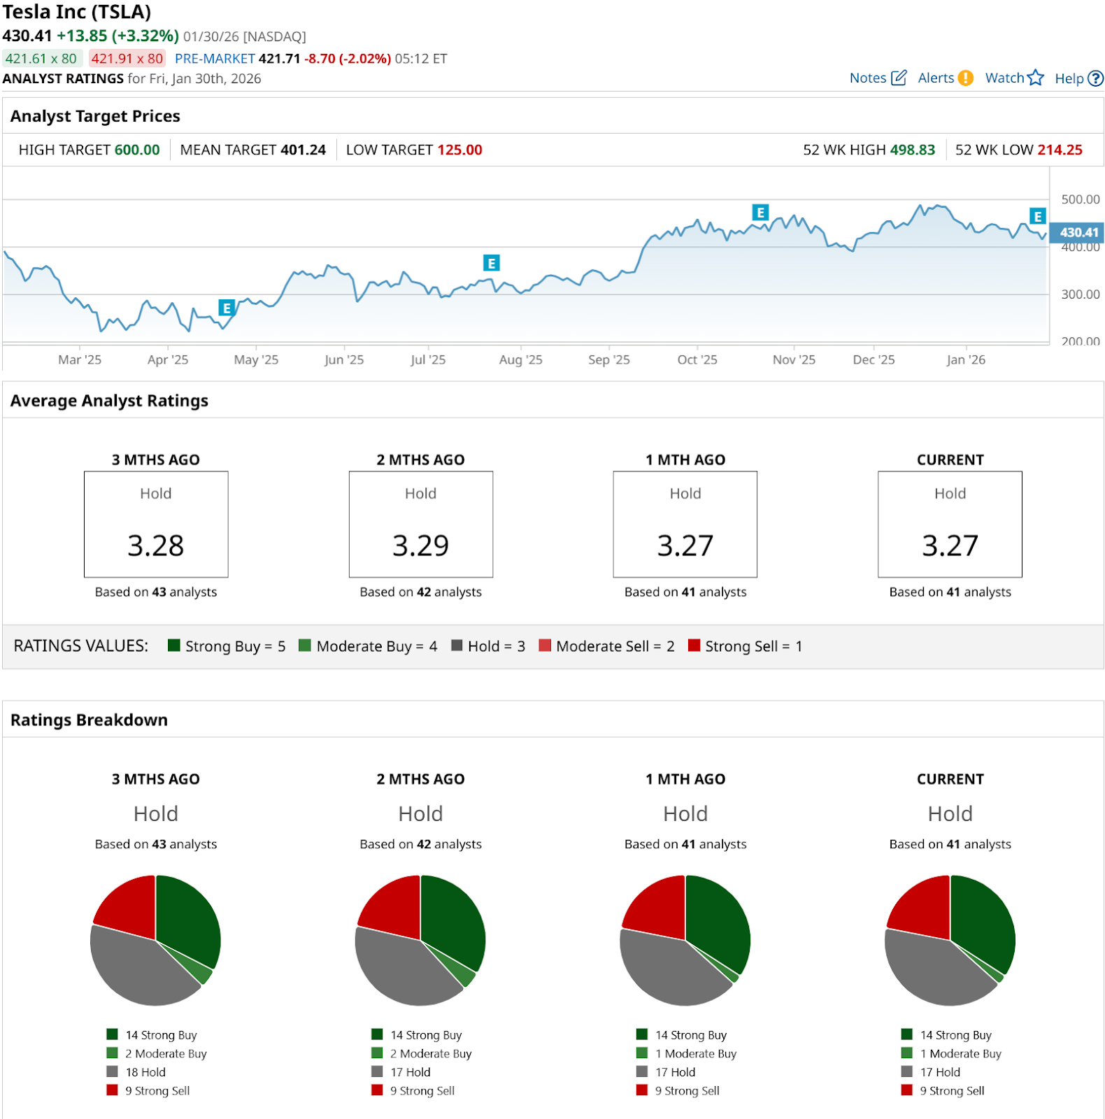Click the gray Hold slice in 2 MTHS AGO pie

click(399, 969)
